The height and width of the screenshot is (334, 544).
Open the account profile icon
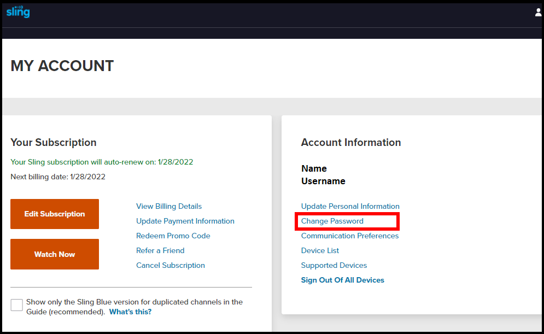538,11
